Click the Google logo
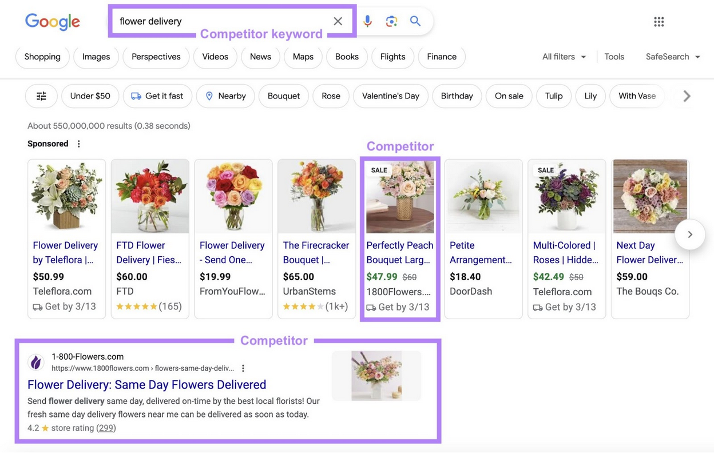714x453 pixels. tap(53, 22)
